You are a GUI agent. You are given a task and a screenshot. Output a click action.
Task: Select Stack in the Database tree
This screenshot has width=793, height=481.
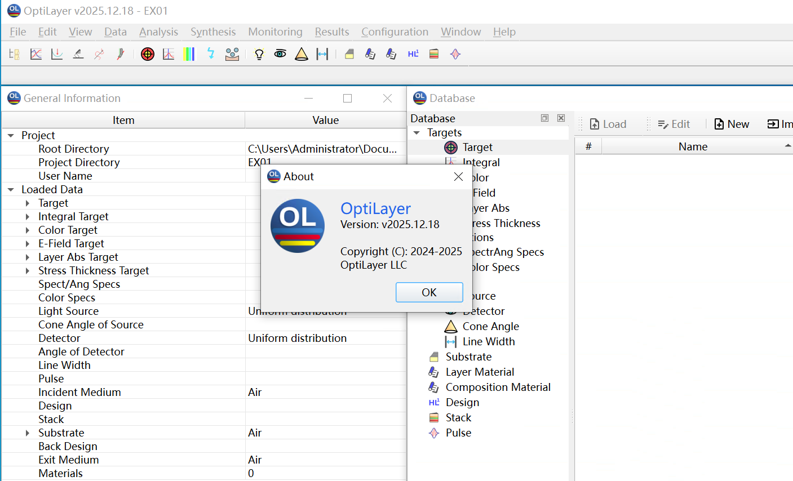coord(458,418)
